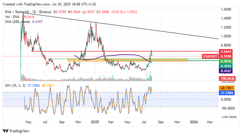Viewport: 242px width, 136px height.
Task: Click the SMA (200, close) indicator label
Action: (18, 22)
